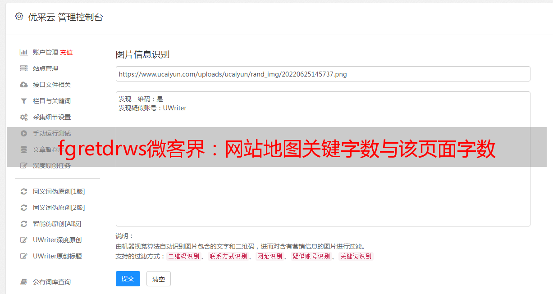Viewport: 553px width, 294px height.
Task: Go to 接口文件相关
Action: tap(52, 85)
